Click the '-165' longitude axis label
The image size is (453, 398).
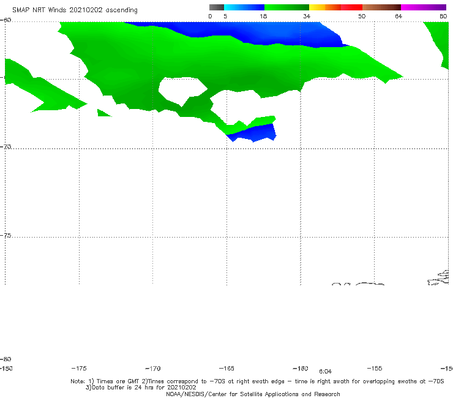[x=226, y=368]
